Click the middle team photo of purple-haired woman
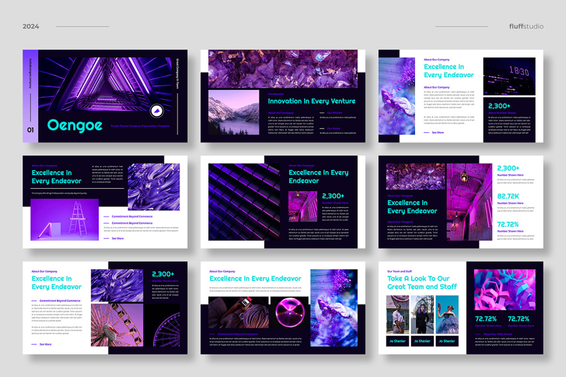This screenshot has width=566, height=377. [x=422, y=314]
